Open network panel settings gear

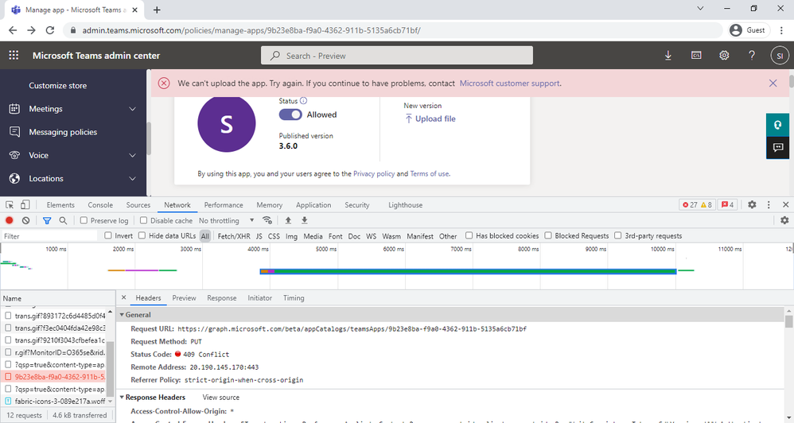coord(784,220)
